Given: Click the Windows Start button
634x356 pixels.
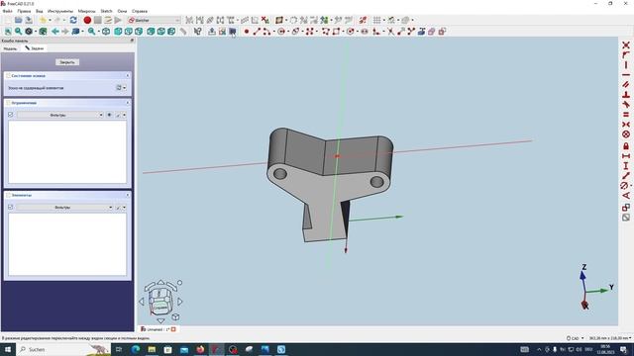Looking at the screenshot, I should click(8, 349).
